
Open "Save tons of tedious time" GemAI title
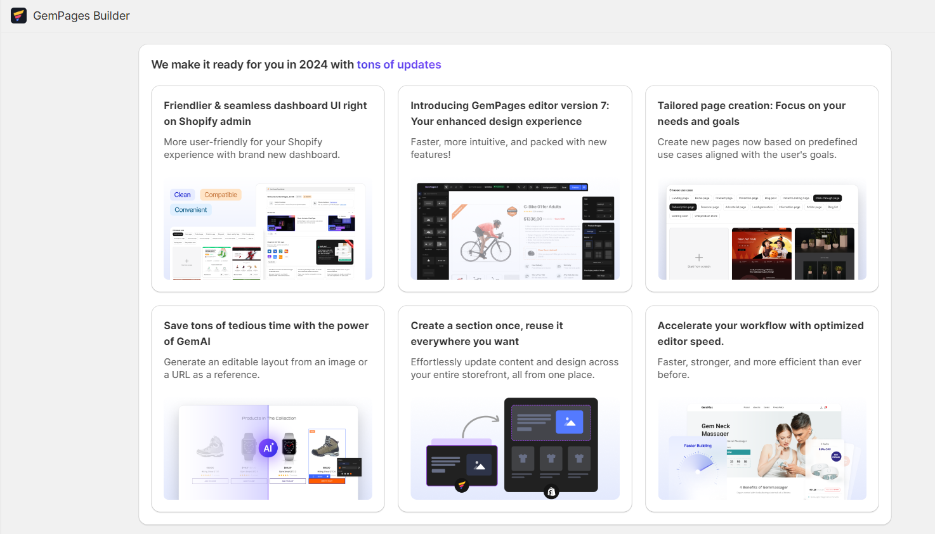pos(266,334)
